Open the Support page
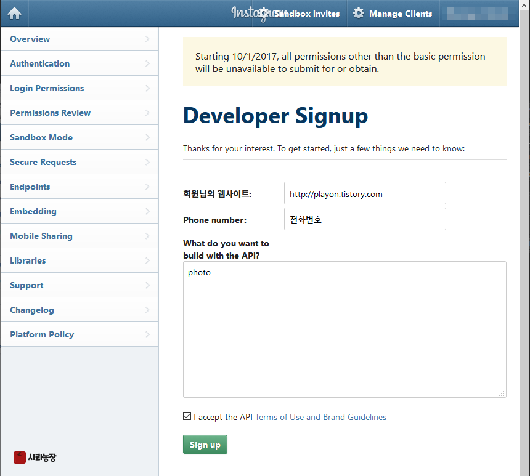Image resolution: width=530 pixels, height=476 pixels. [79, 286]
